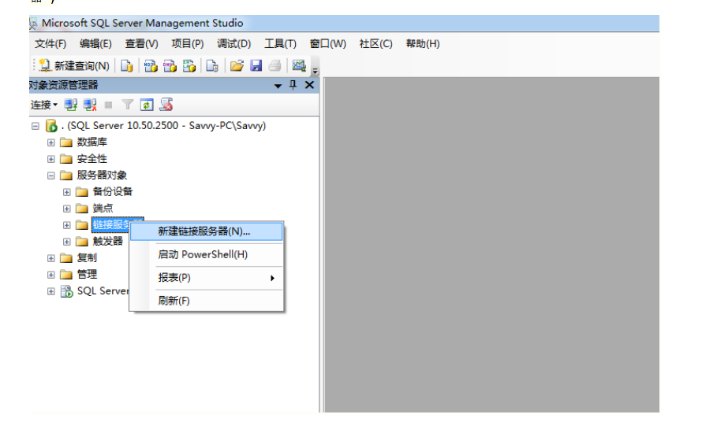Collapse the SQL Server 10.50.2500 root node
This screenshot has height=429, width=717.
coord(35,126)
